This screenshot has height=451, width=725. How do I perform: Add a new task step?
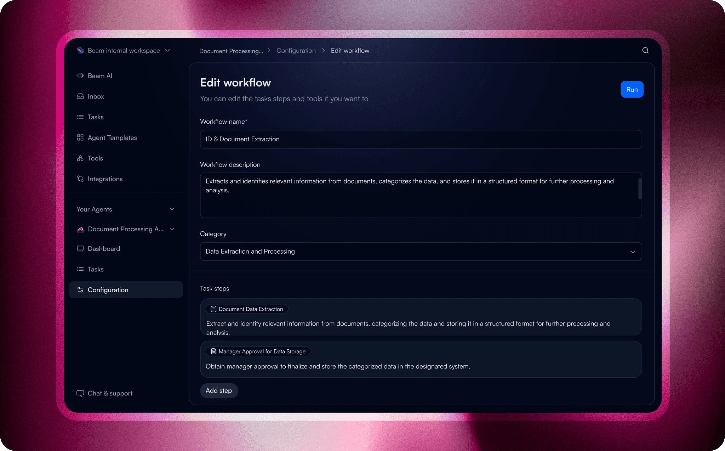[x=219, y=390]
